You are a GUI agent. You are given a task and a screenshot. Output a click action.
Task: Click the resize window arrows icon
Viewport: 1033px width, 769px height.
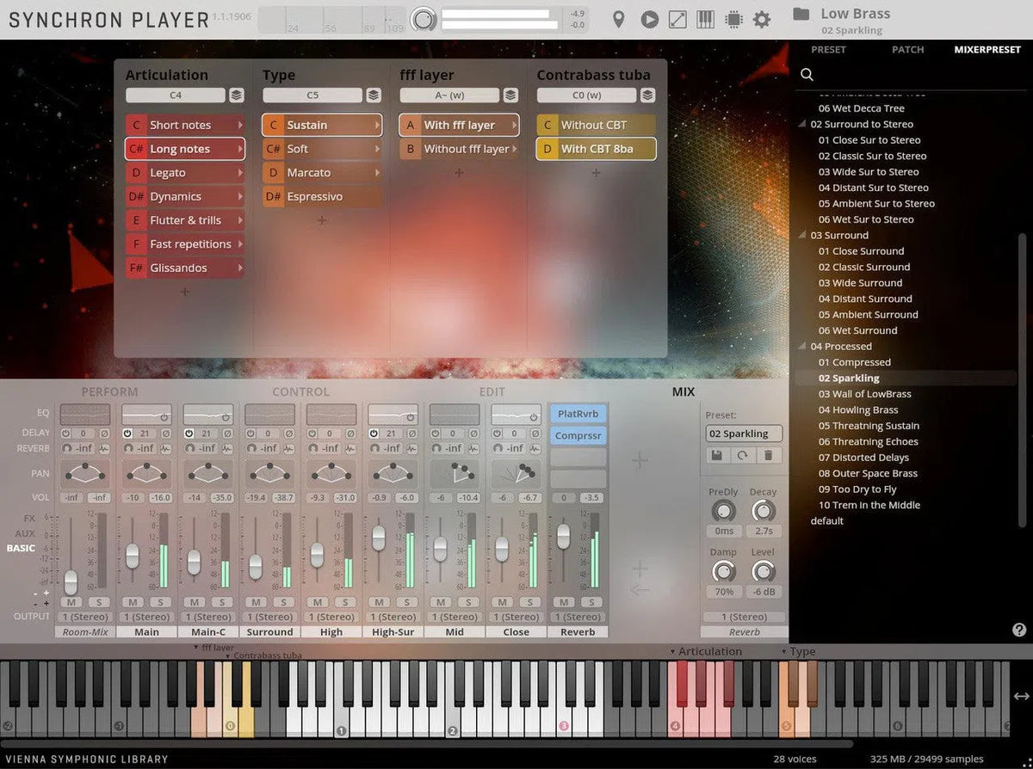coord(677,19)
